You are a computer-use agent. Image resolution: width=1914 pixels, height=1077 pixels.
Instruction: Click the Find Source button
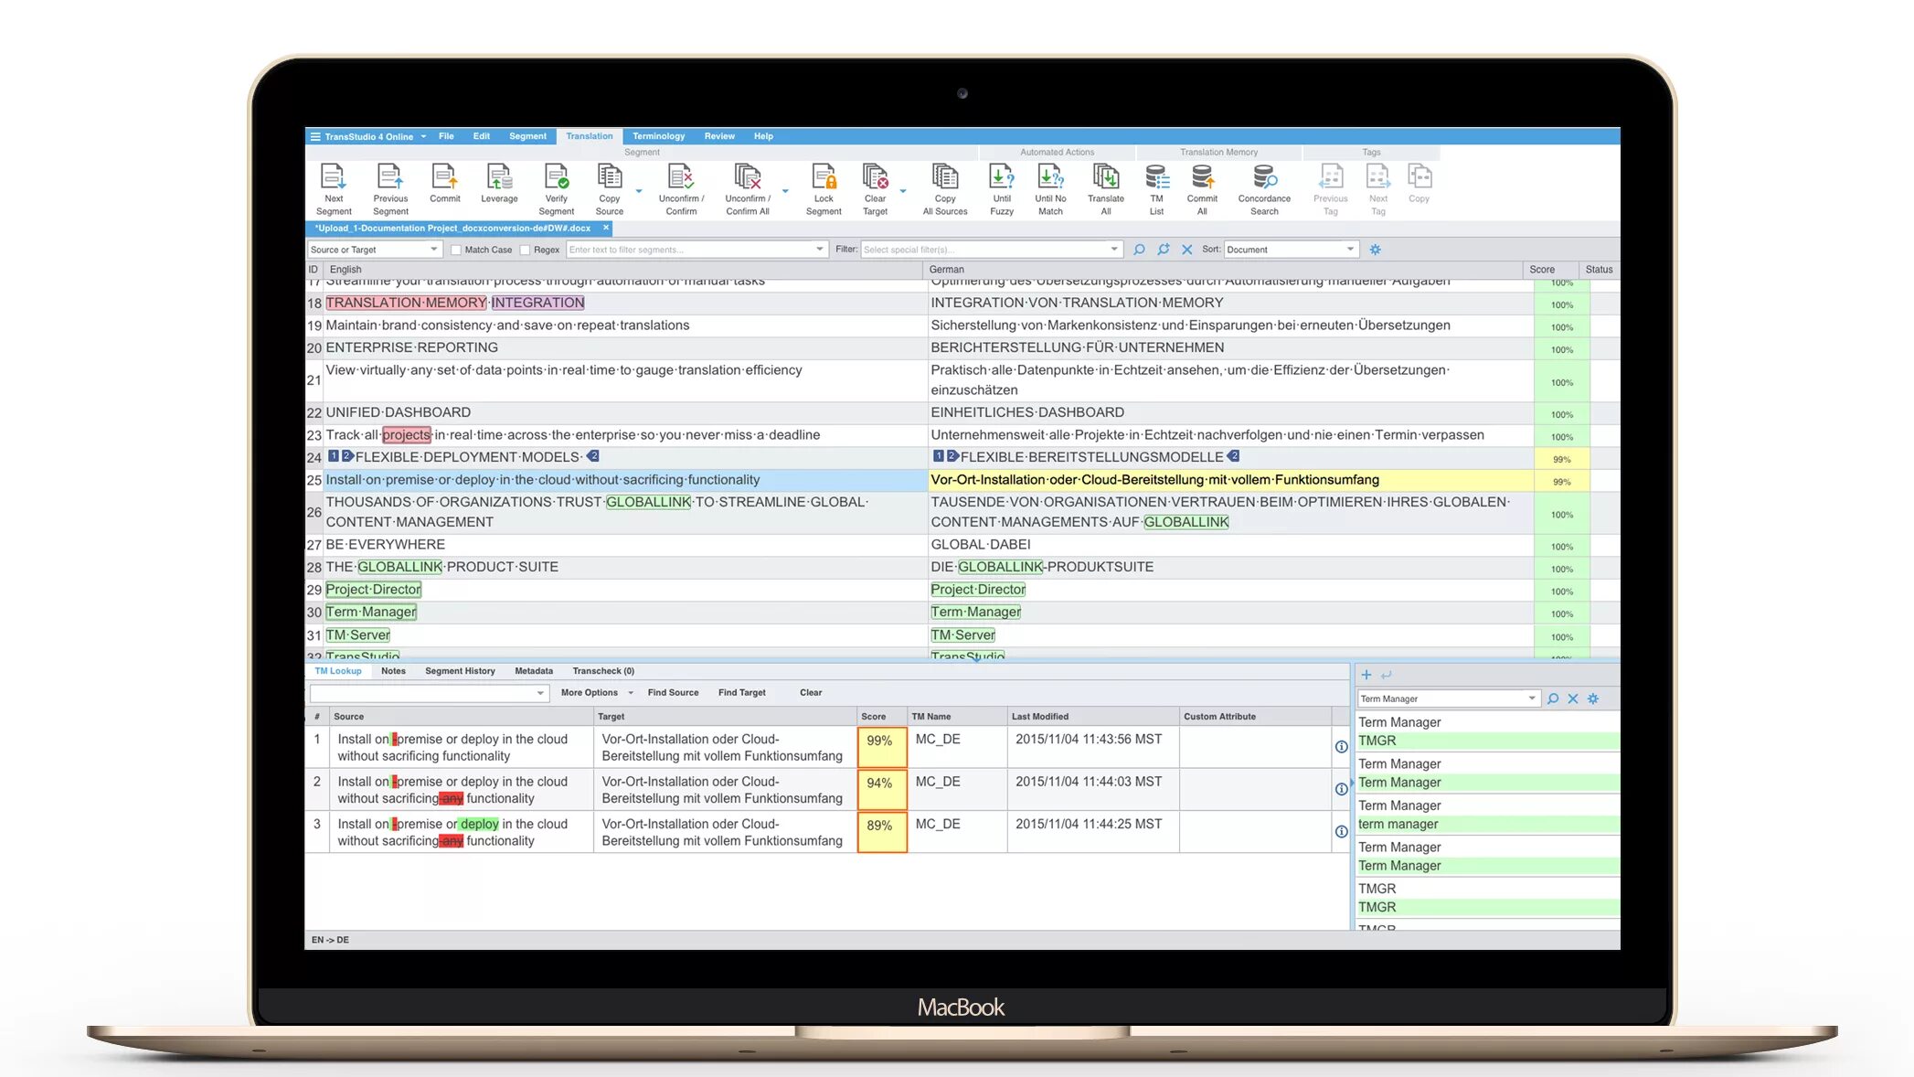tap(673, 693)
